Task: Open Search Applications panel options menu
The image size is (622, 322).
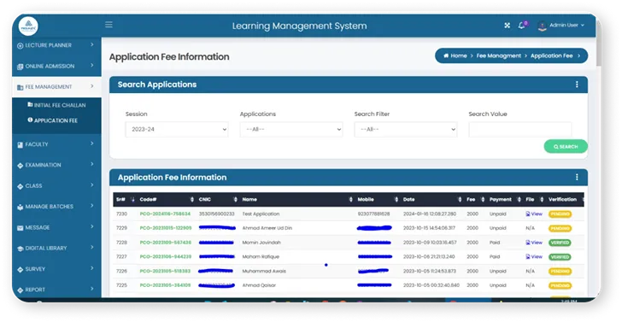Action: click(577, 85)
